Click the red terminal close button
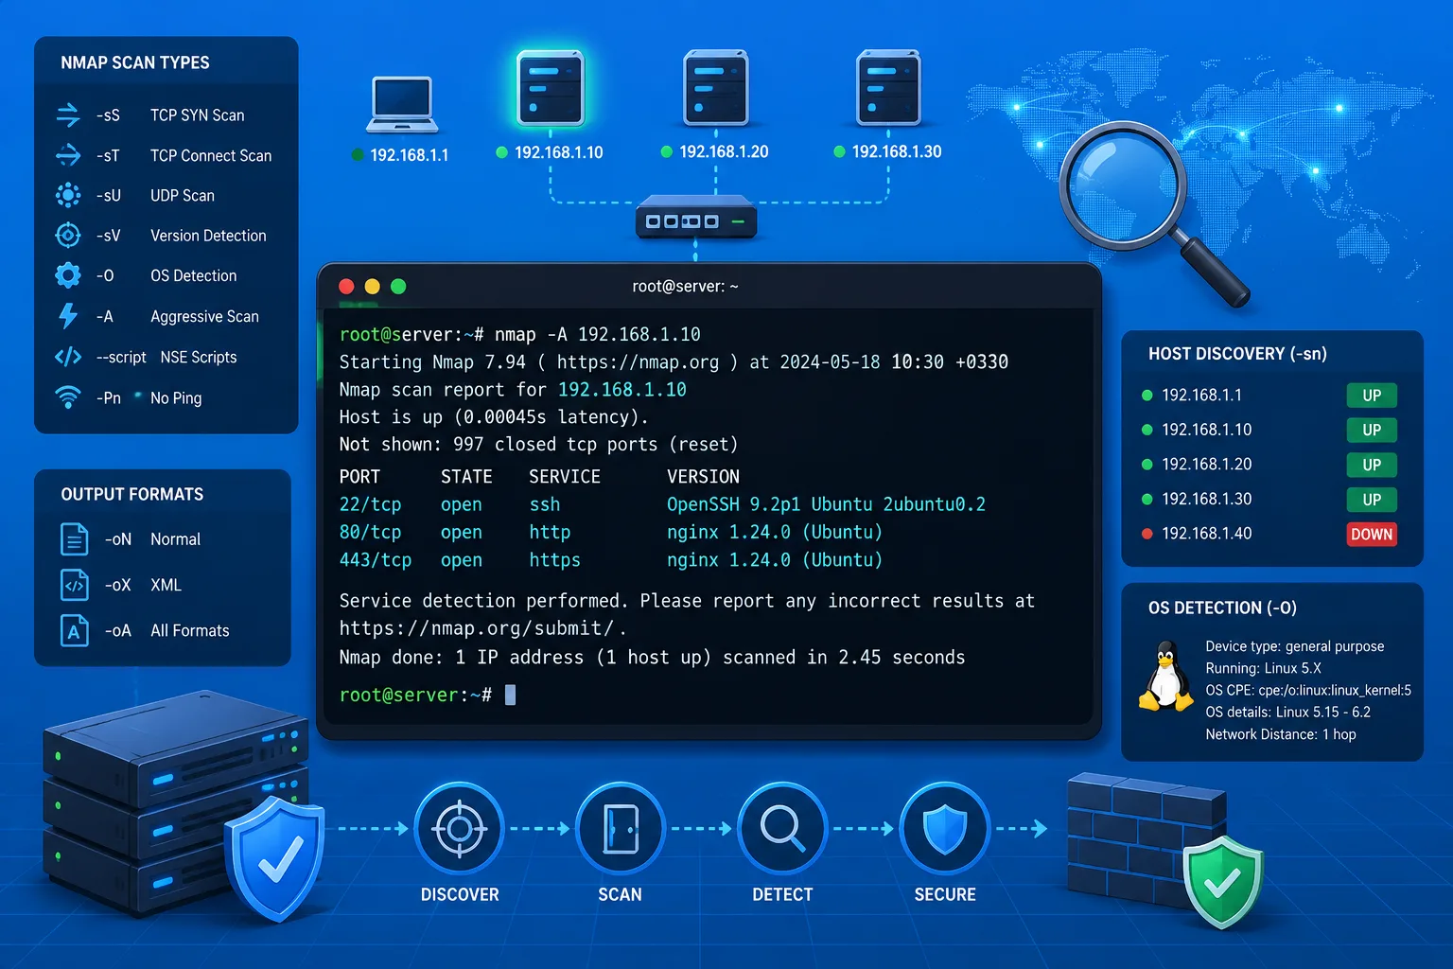The height and width of the screenshot is (969, 1453). point(346,286)
